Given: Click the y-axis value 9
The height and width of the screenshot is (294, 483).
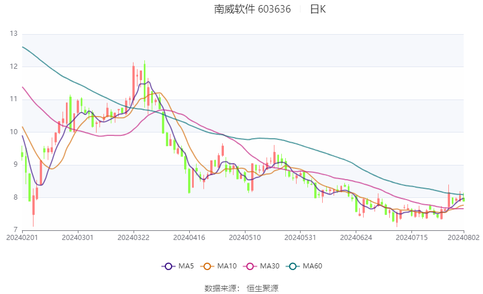Looking at the screenshot, I should 15,164.
